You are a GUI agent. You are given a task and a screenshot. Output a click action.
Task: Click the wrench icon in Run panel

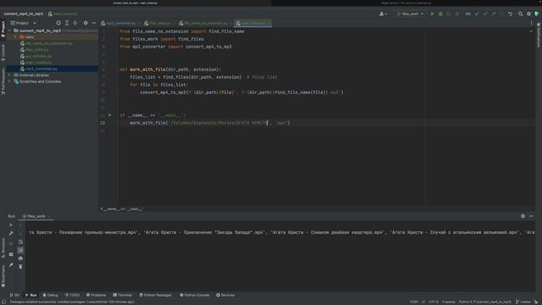[11, 234]
